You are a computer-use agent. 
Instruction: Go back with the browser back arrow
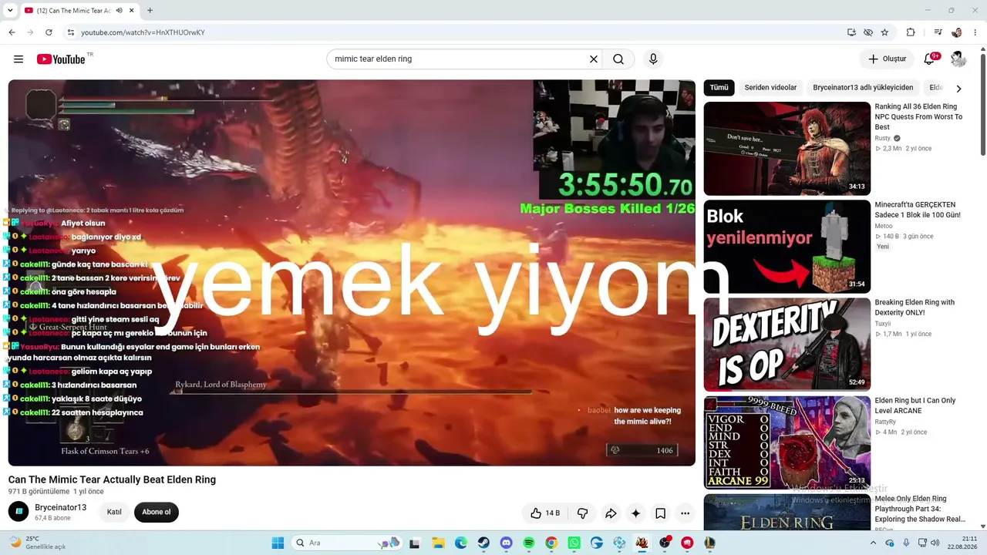[x=12, y=32]
